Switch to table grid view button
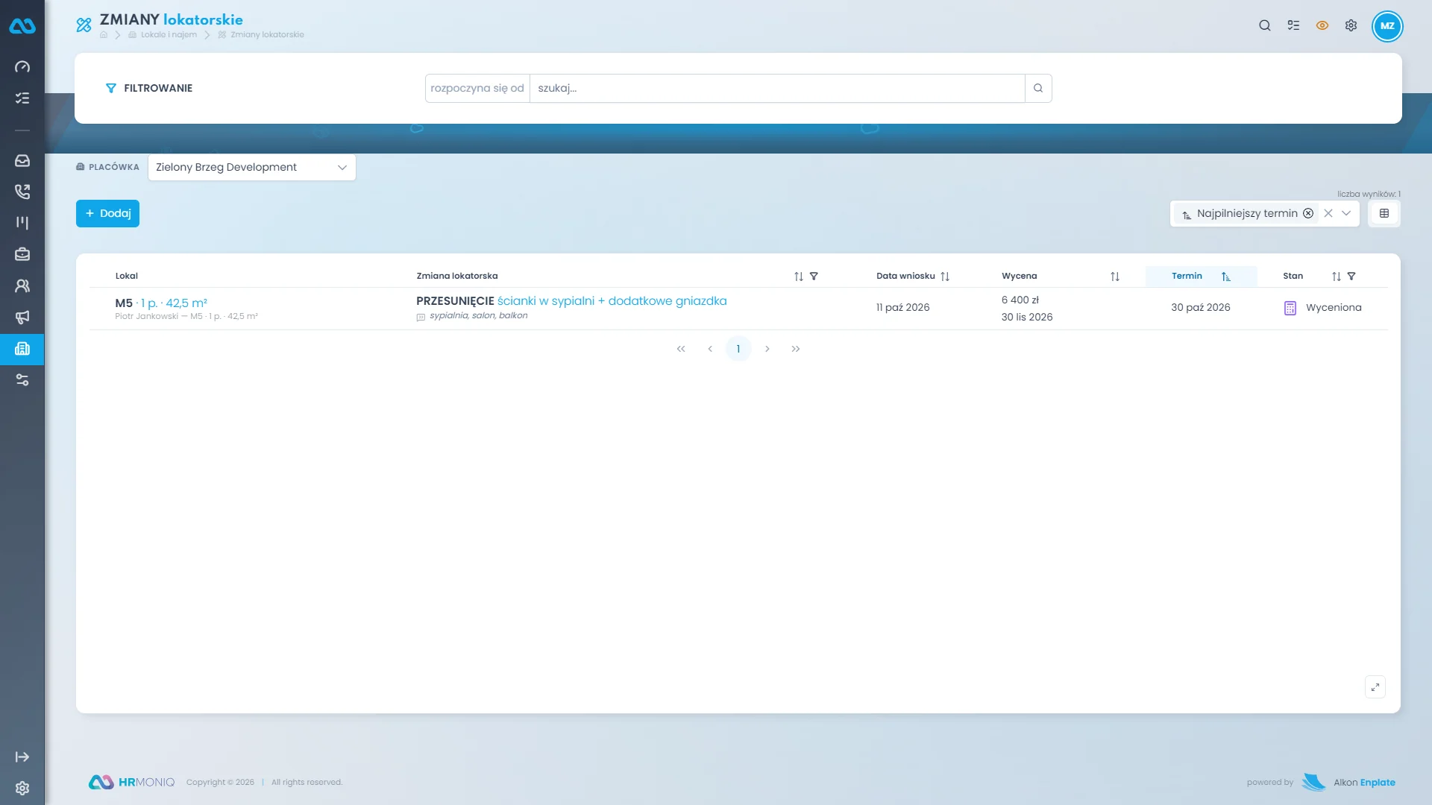Viewport: 1432px width, 805px height. pos(1384,213)
